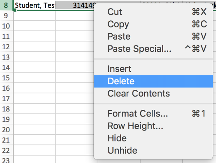
Task: Select the row 21 header
Action: tap(6, 140)
